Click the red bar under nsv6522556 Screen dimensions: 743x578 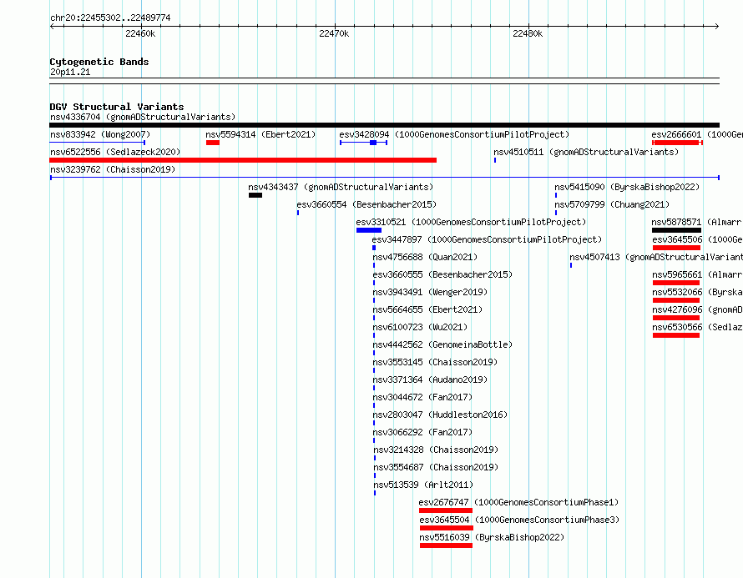[x=243, y=160]
